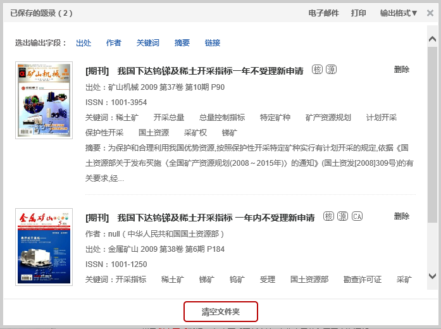Click the 核 badge on first record

pyautogui.click(x=317, y=70)
